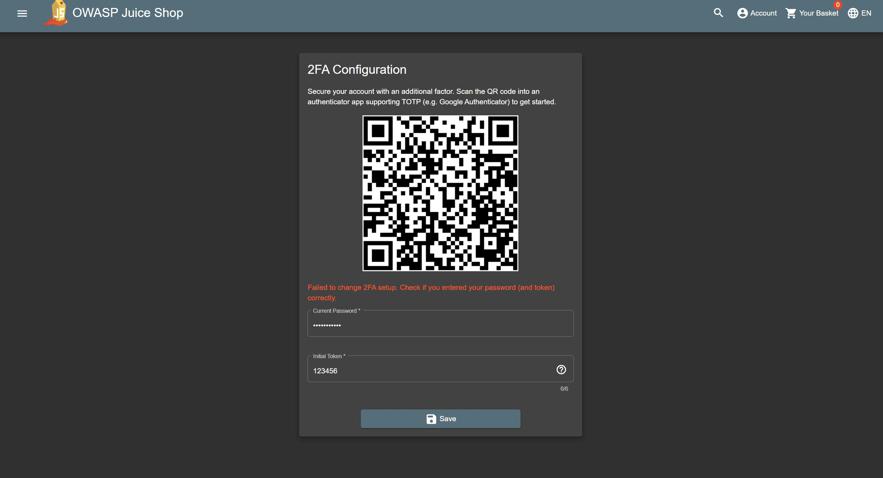This screenshot has width=883, height=478.
Task: Click the token help question mark icon
Action: point(561,370)
